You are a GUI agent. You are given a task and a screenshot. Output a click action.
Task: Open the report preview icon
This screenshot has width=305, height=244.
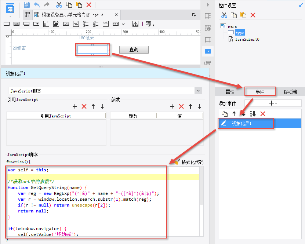pos(10,8)
